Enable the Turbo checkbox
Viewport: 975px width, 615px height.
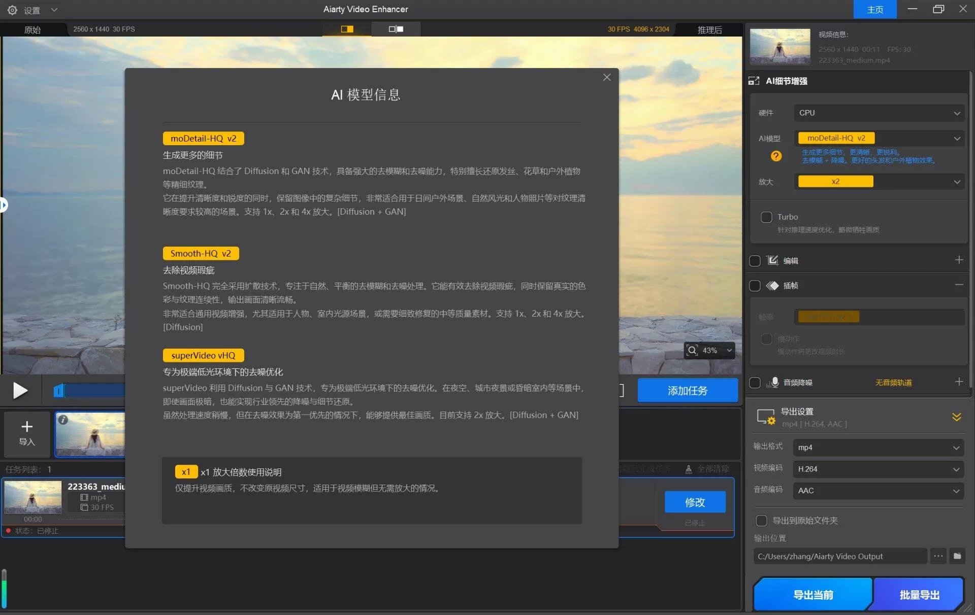pos(766,217)
